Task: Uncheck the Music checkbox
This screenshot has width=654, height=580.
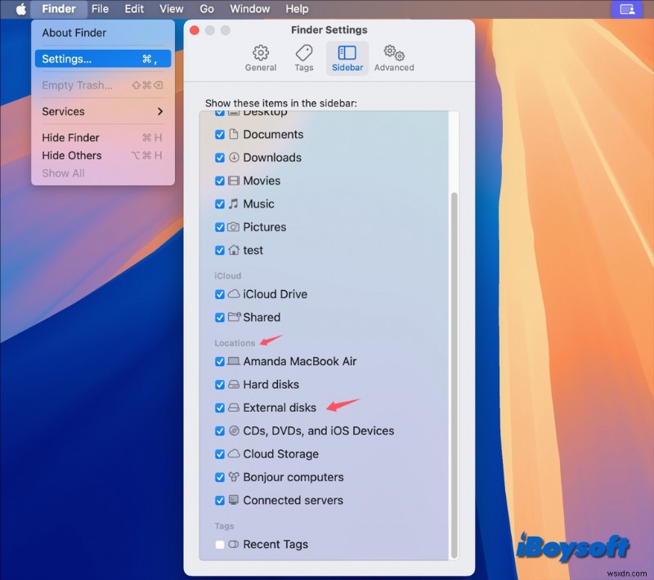Action: point(220,203)
